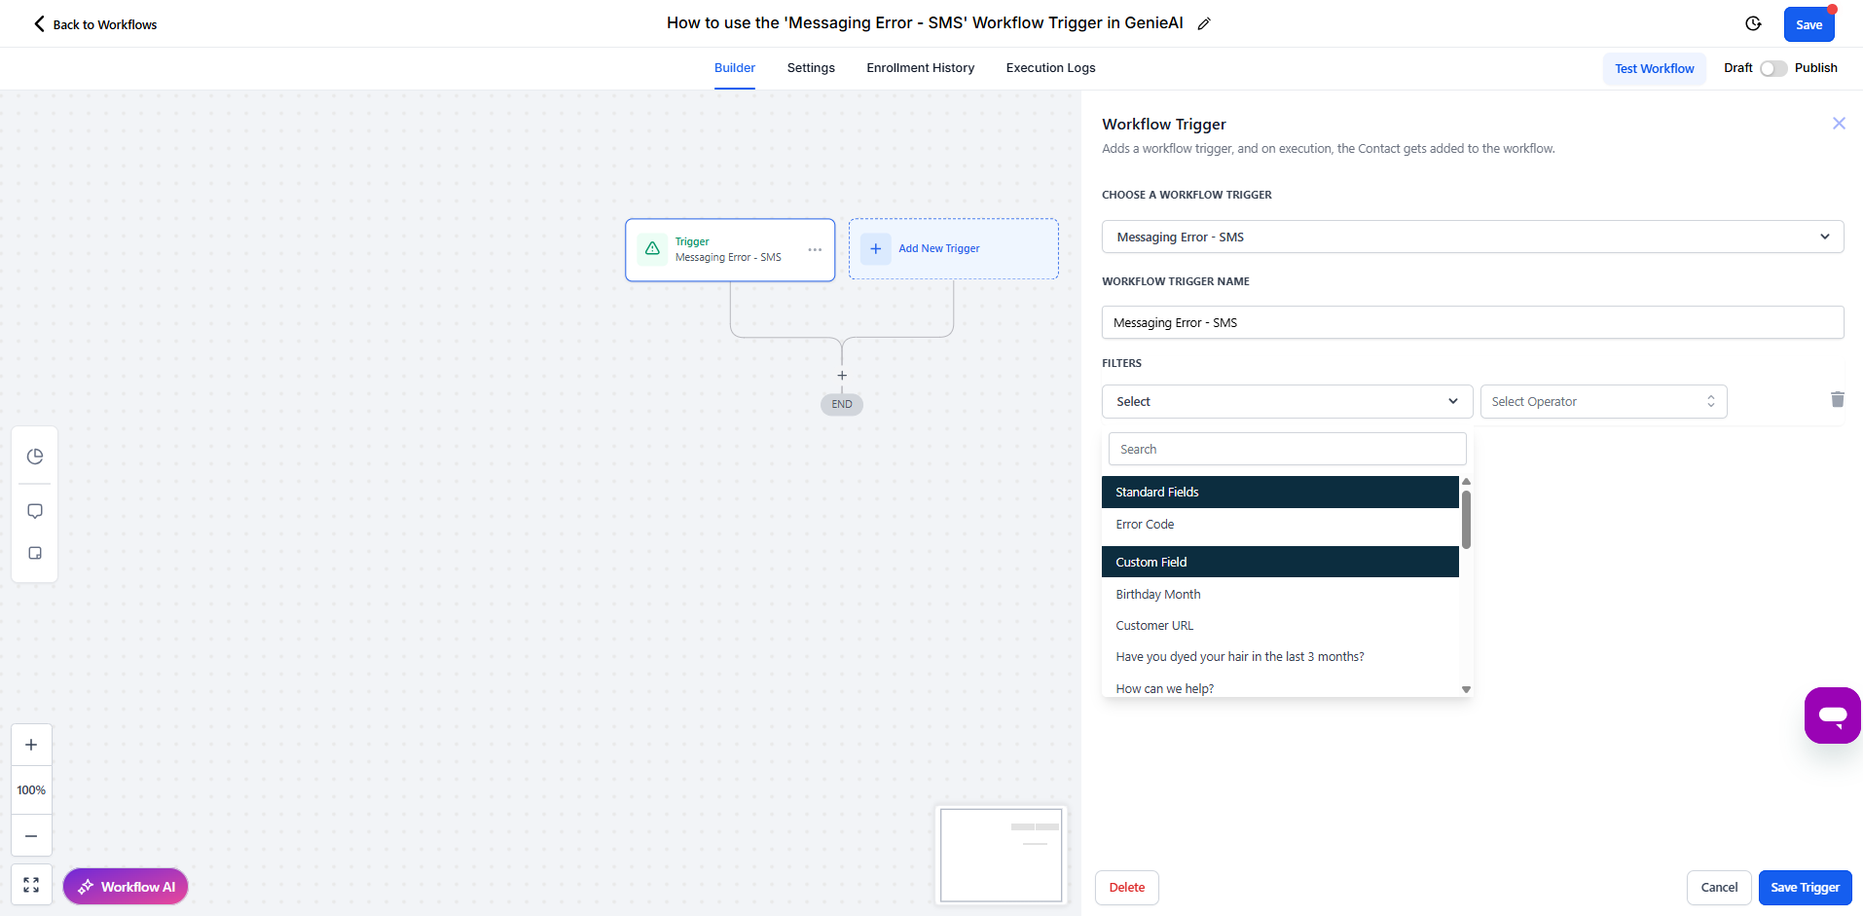Image resolution: width=1863 pixels, height=916 pixels.
Task: Open the version history clock icon
Action: [x=1753, y=23]
